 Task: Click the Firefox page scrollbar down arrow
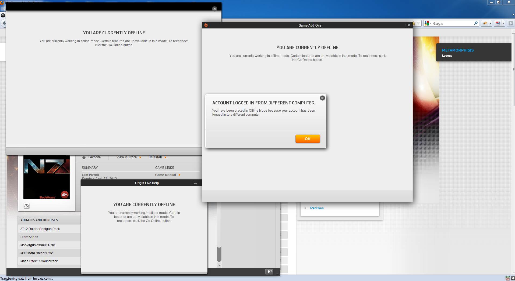513,272
